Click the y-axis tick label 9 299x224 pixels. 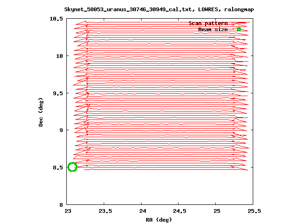click(61, 130)
